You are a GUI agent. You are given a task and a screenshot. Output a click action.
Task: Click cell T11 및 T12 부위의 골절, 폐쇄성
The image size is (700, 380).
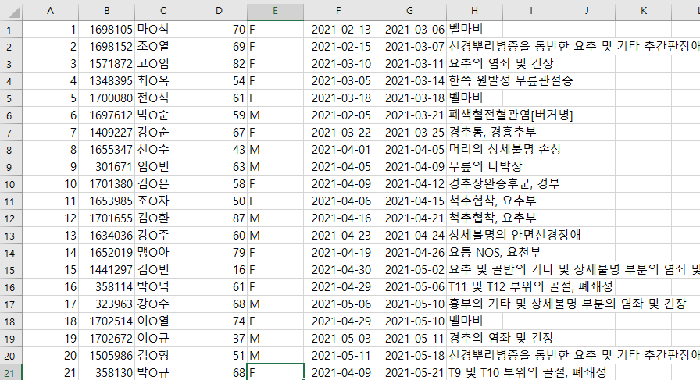pos(530,287)
